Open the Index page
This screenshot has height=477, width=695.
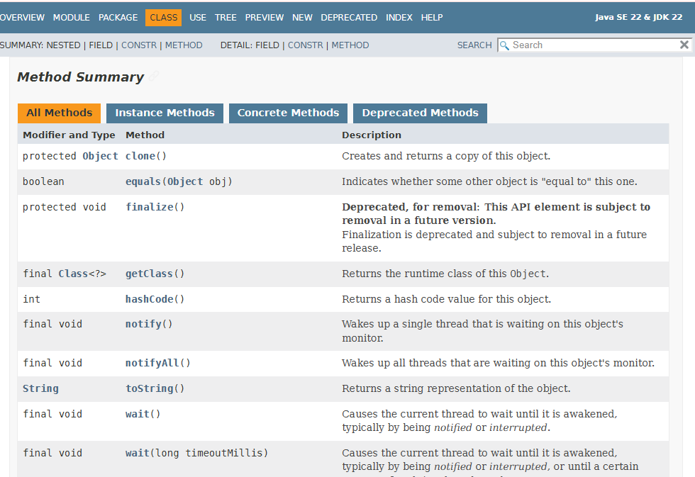(399, 18)
